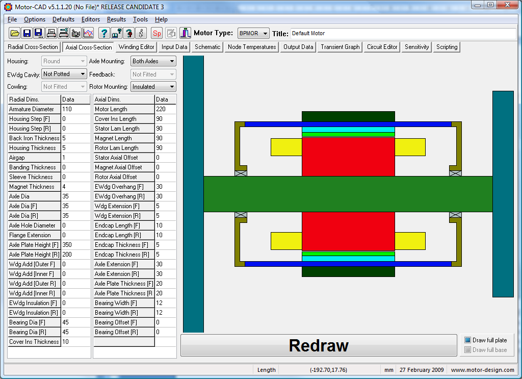Click the large Redraw button

click(x=319, y=345)
